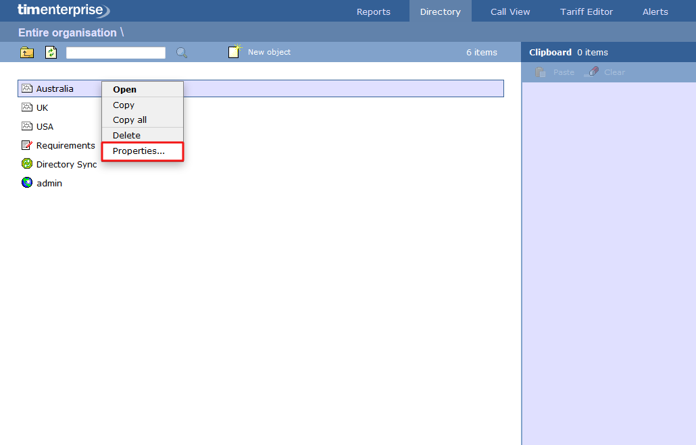Click the New object page icon
This screenshot has width=696, height=445.
click(x=234, y=52)
